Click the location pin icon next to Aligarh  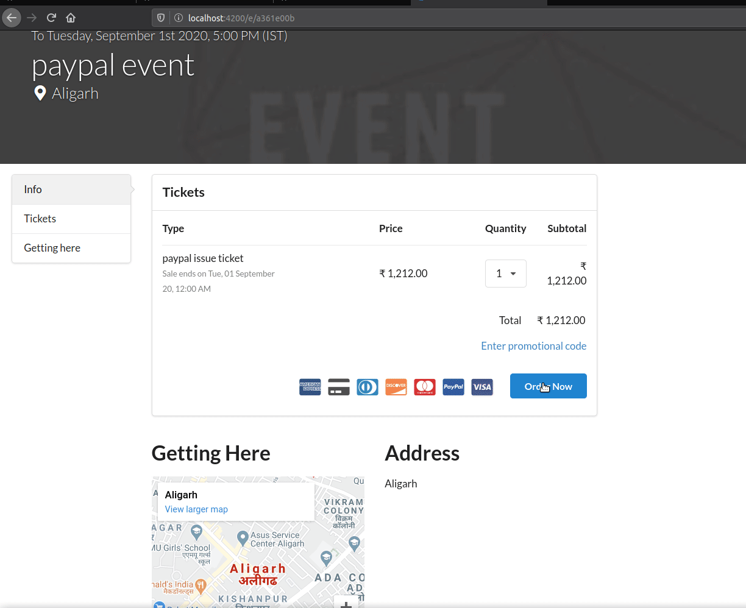tap(40, 93)
